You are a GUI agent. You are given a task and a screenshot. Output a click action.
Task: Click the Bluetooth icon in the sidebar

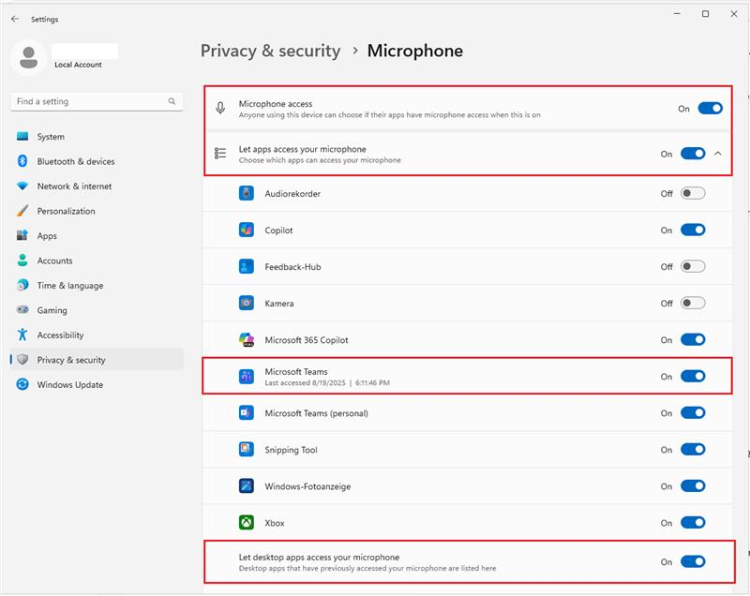click(x=22, y=161)
